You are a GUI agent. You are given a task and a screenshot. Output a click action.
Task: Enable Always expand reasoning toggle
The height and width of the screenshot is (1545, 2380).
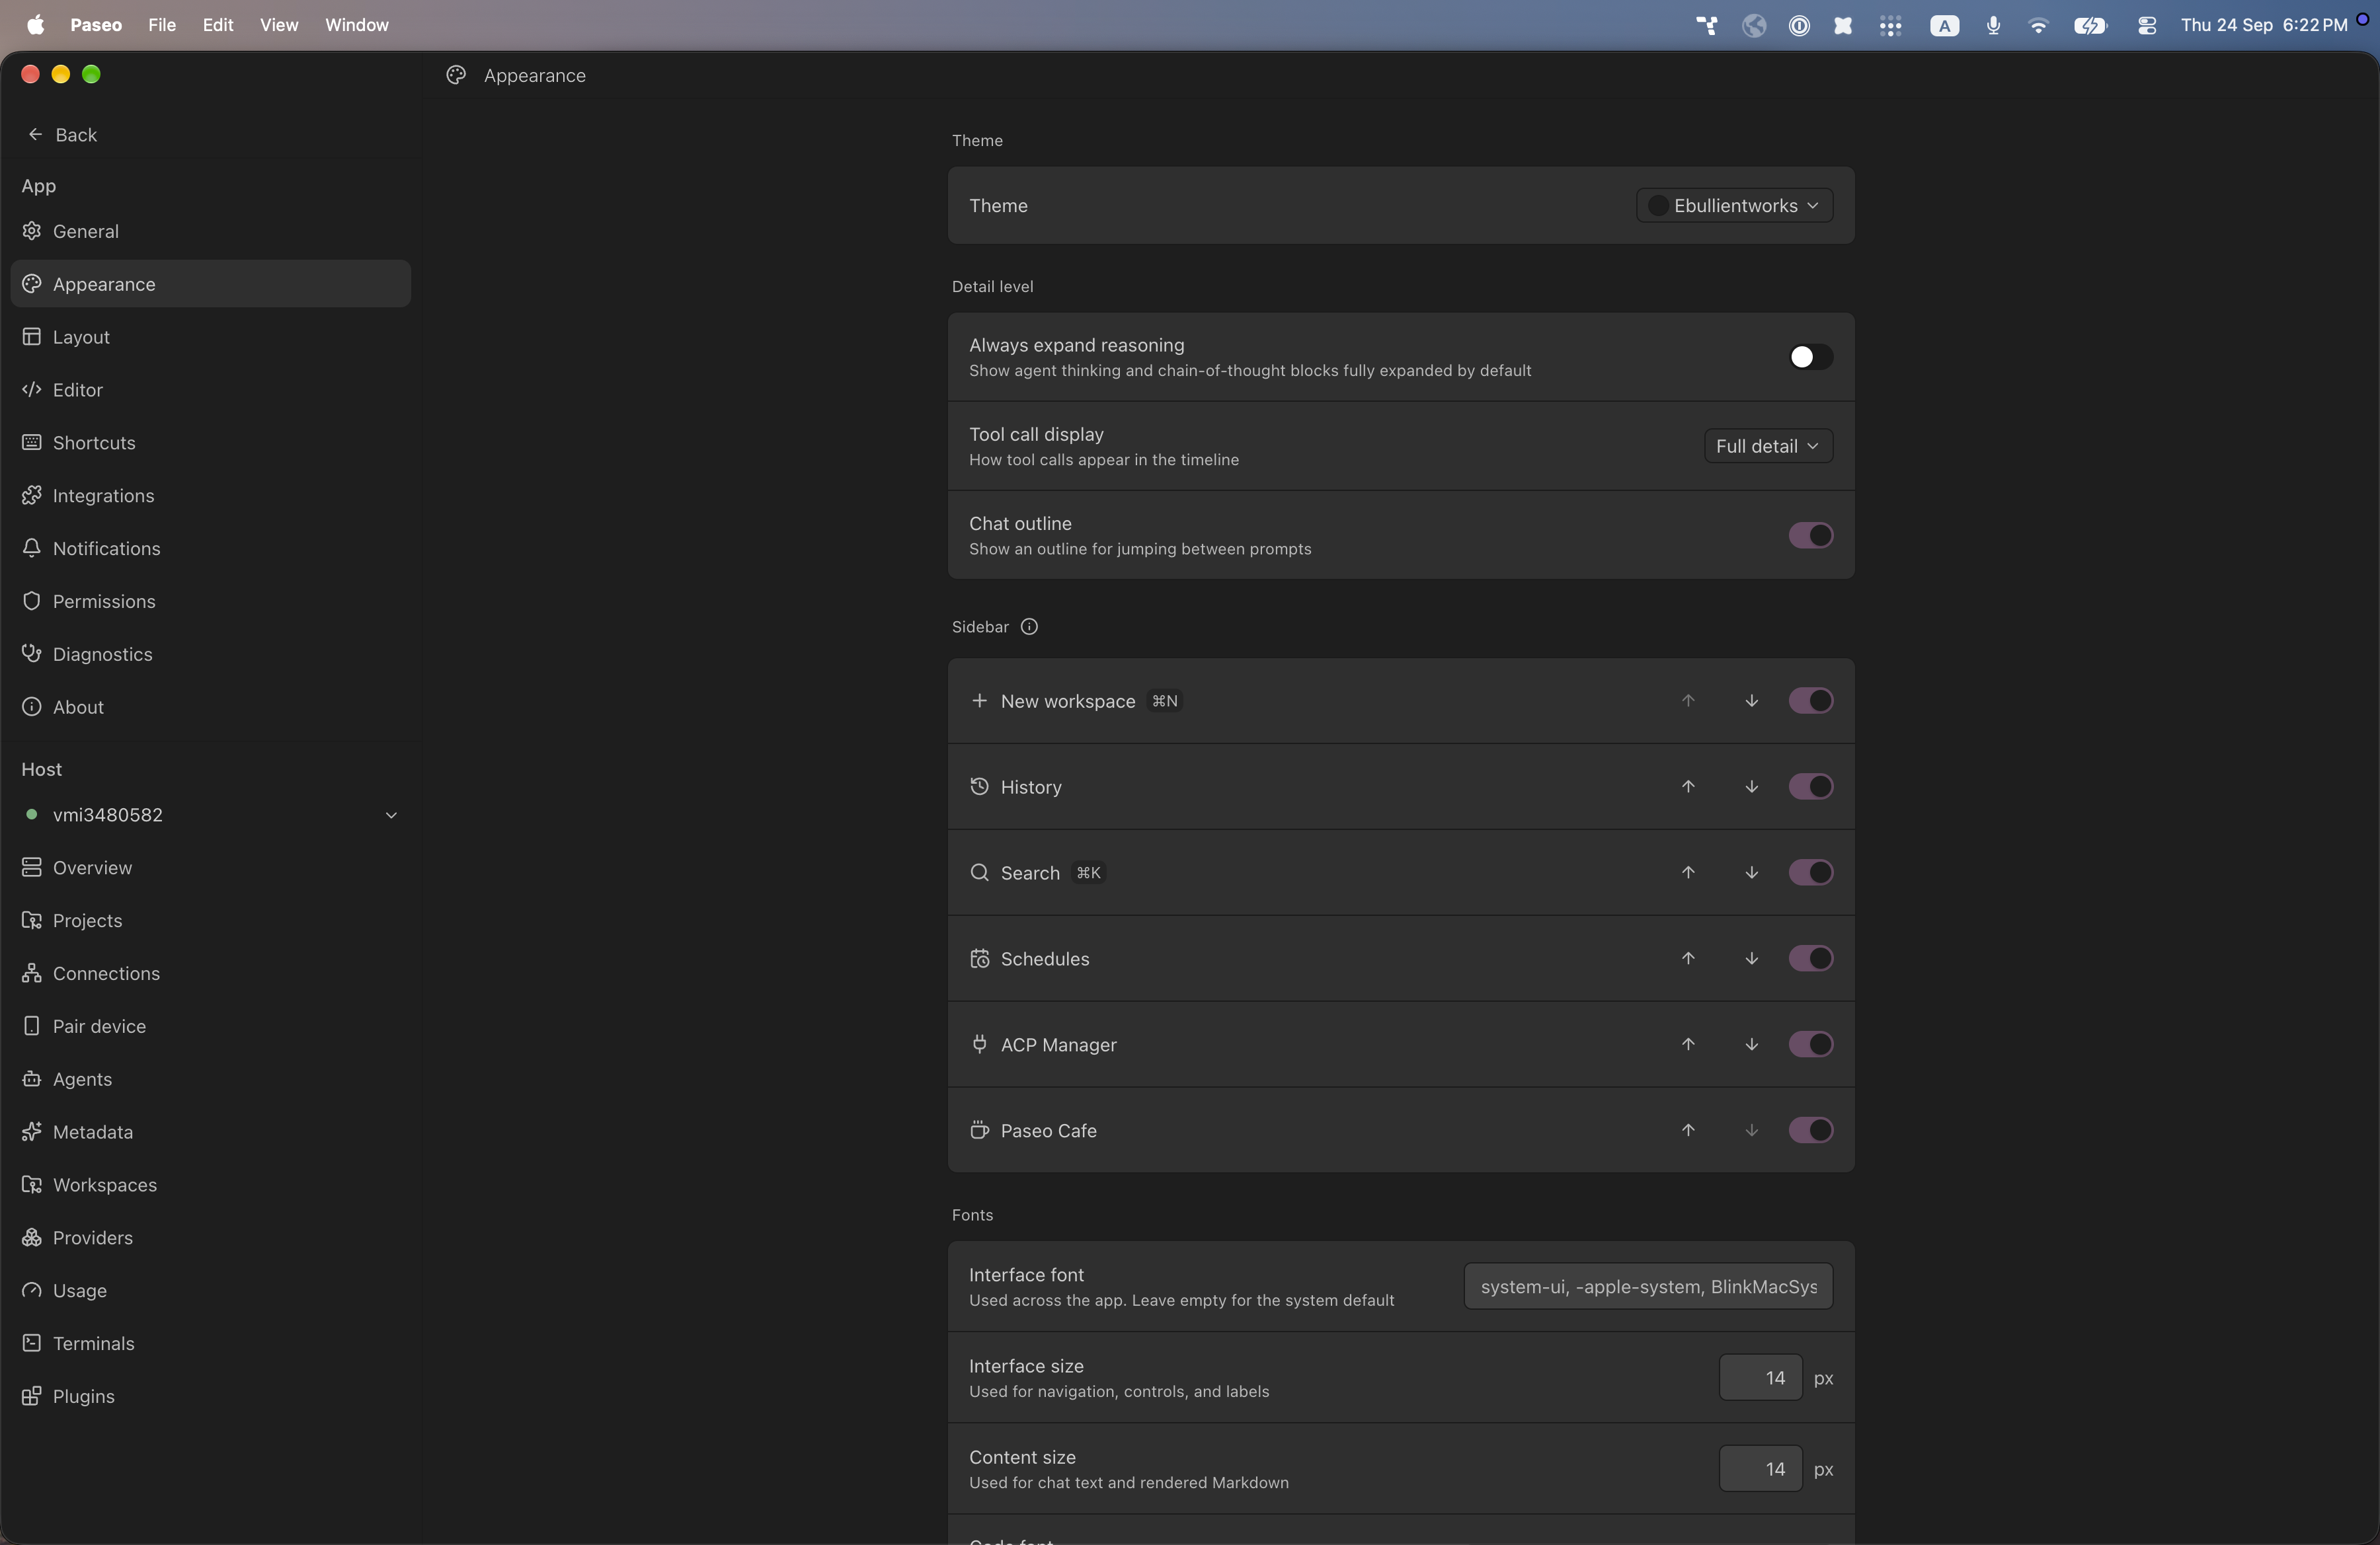pyautogui.click(x=1810, y=357)
